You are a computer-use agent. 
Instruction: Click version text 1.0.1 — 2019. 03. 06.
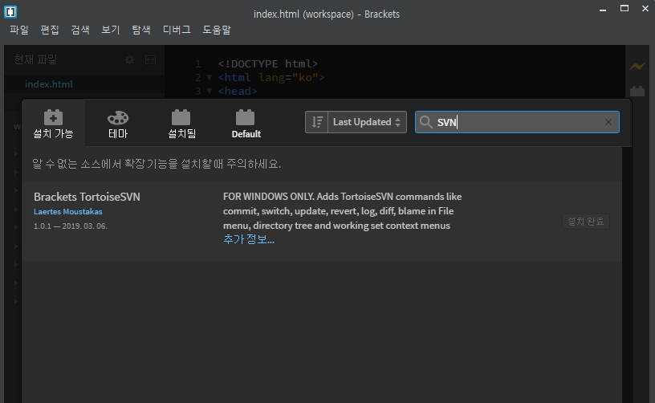71,226
